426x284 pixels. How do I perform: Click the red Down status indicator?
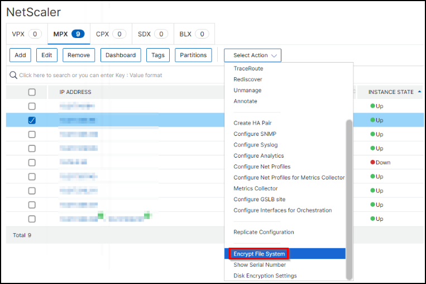tap(372, 163)
